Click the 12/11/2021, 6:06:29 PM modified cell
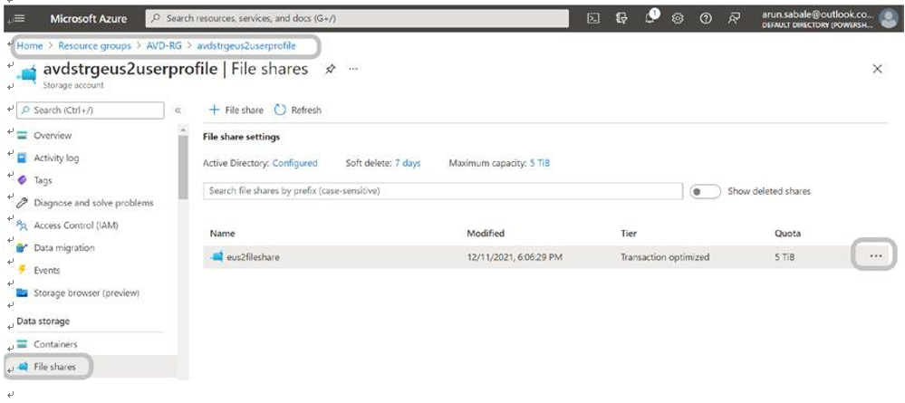The image size is (905, 403). point(515,257)
